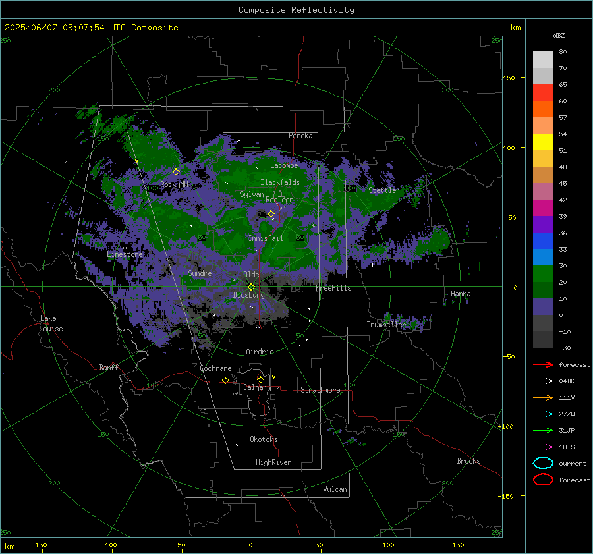Select the yellow diamond marker below Cochrane
The height and width of the screenshot is (554, 593).
click(225, 380)
